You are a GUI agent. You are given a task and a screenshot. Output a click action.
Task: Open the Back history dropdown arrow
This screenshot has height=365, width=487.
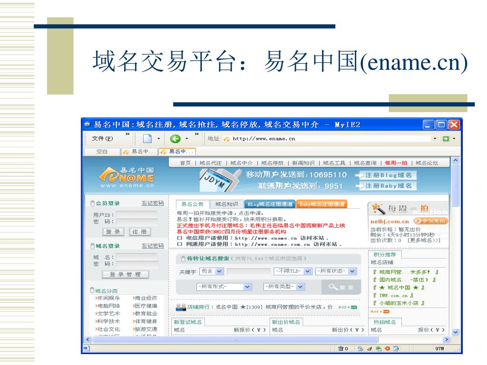[186, 139]
